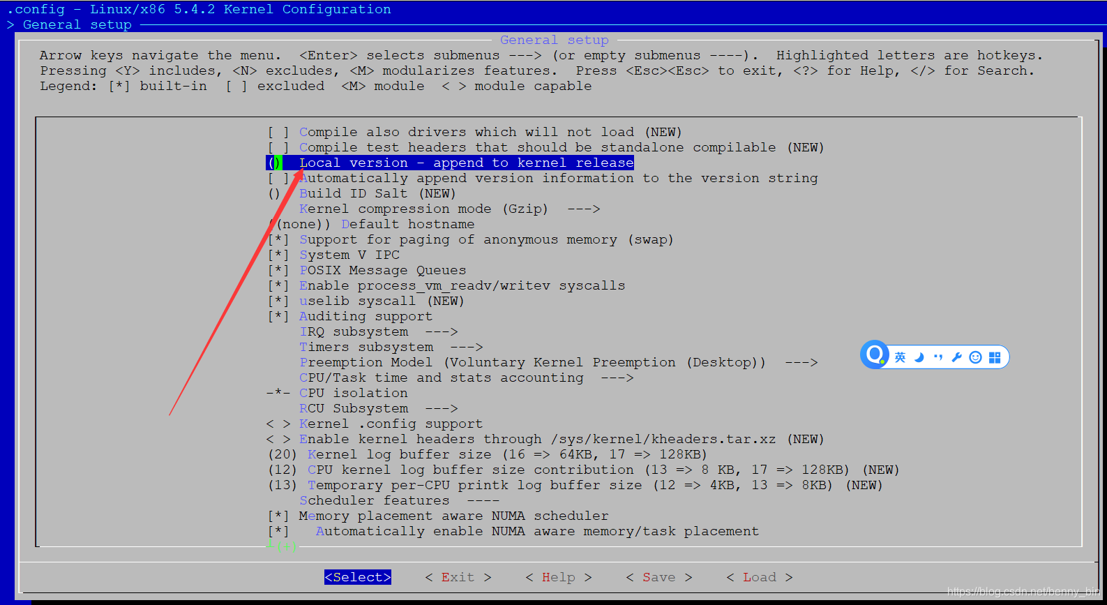Screen dimensions: 1107x605
Task: Select 'CPU kernel log buffer size contribution' entry
Action: click(x=583, y=470)
